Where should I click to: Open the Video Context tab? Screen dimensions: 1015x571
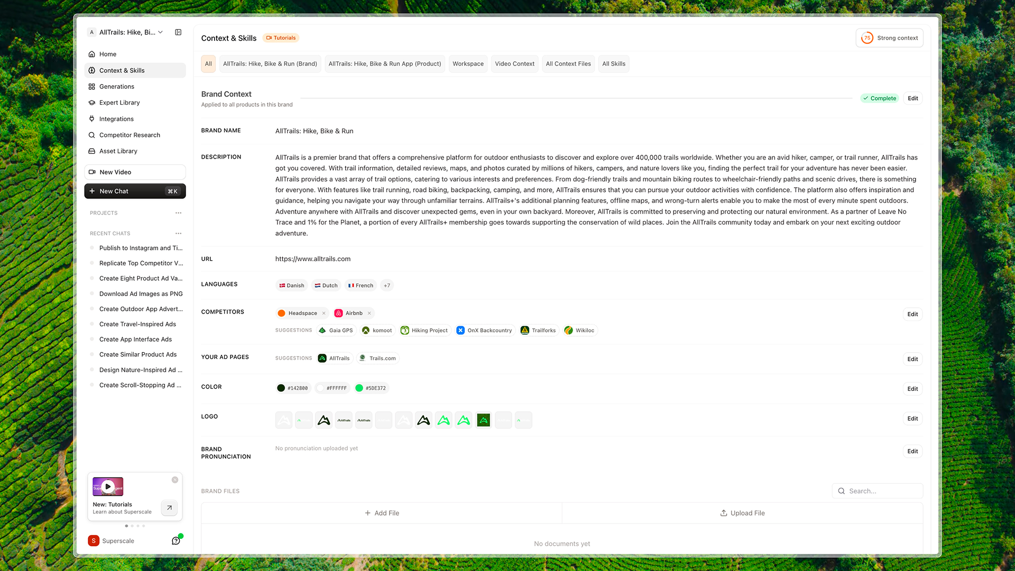(x=515, y=64)
